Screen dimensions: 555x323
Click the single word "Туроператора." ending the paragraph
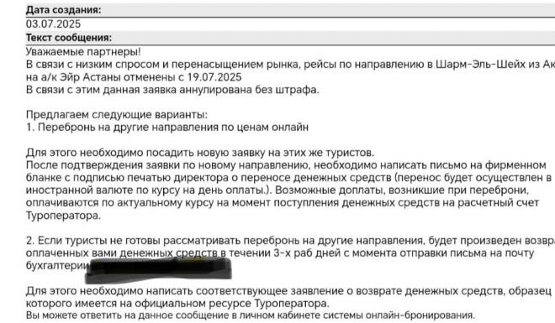tap(63, 216)
